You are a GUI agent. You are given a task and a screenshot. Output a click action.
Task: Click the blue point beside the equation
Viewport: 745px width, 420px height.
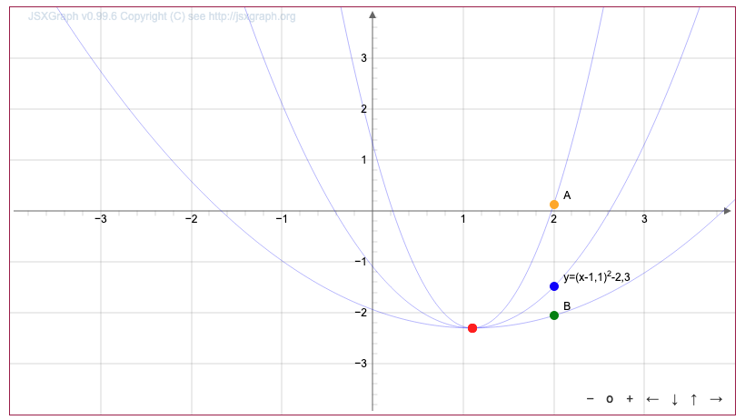(554, 286)
